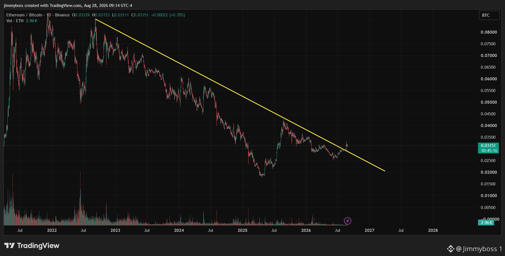505x256 pixels.
Task: Click the Binance exchange label in the legend
Action: click(x=62, y=15)
